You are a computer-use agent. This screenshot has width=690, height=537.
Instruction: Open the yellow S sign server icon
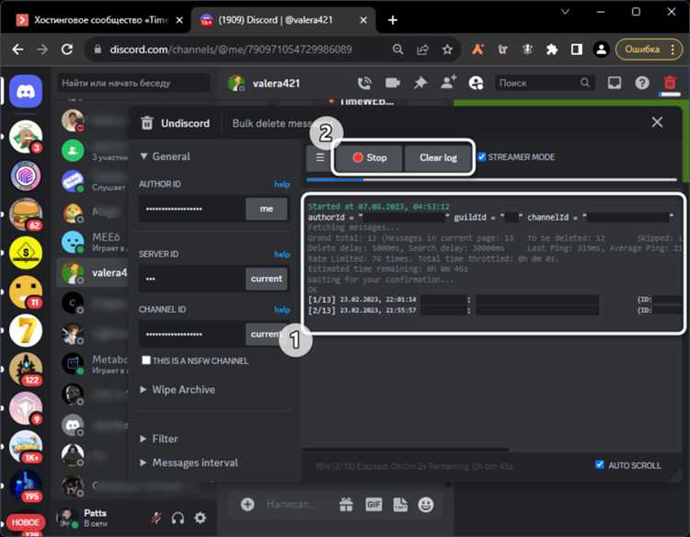point(26,253)
